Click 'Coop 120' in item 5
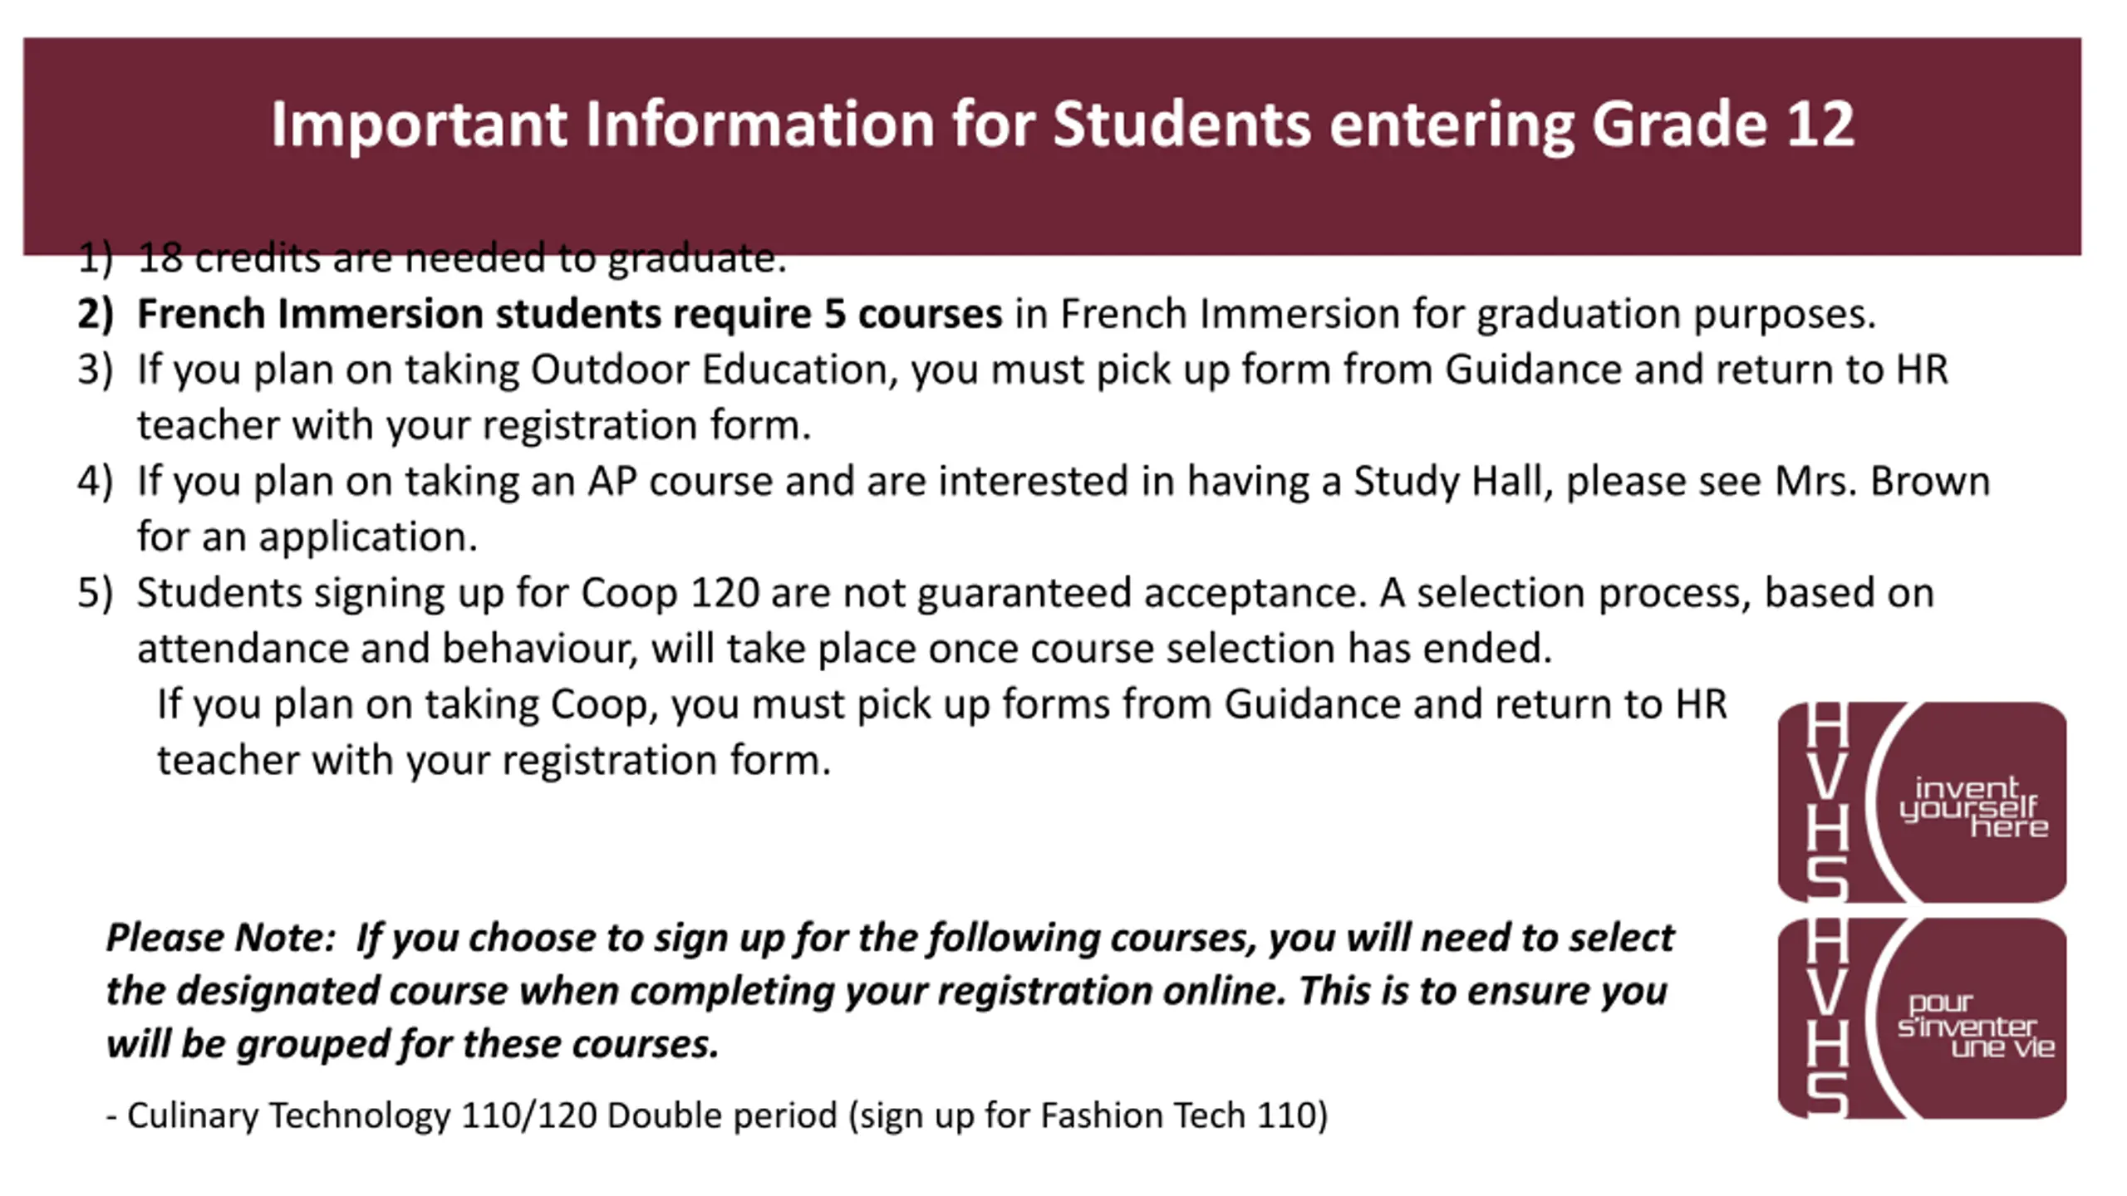Image resolution: width=2127 pixels, height=1196 pixels. [x=670, y=593]
